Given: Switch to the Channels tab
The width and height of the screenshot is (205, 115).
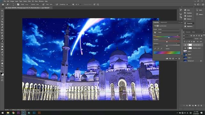Looking at the screenshot, I should (188, 32).
